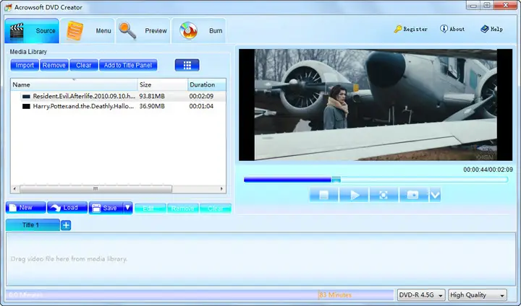Click the 00:01:04 duration cell

tap(201, 106)
